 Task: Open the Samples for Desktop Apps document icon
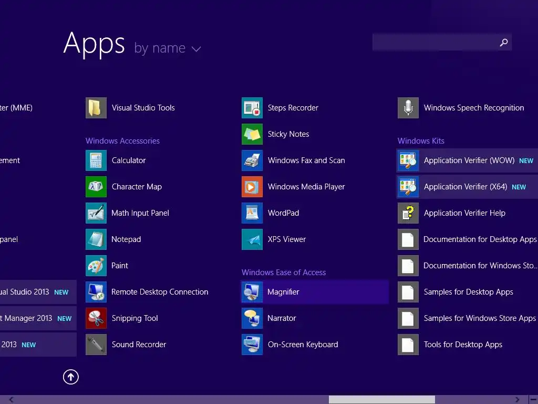pyautogui.click(x=408, y=292)
